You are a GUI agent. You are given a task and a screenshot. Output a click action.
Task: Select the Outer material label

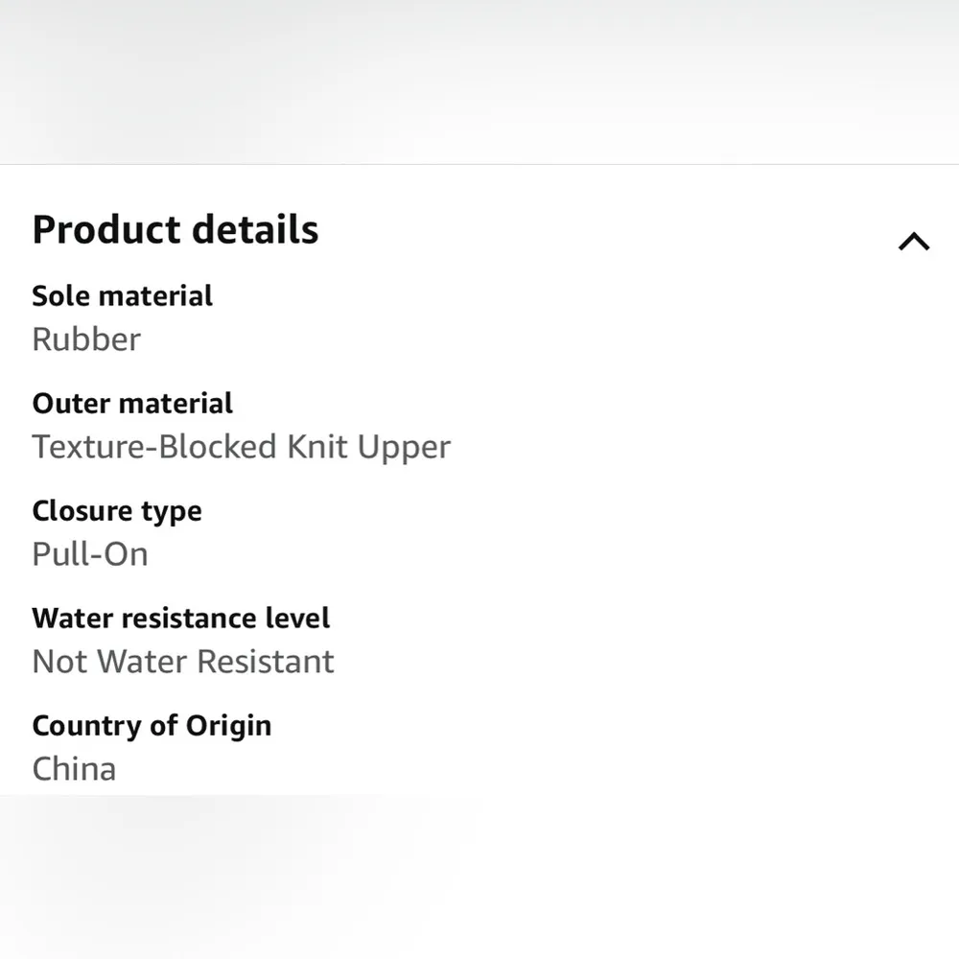(x=132, y=403)
